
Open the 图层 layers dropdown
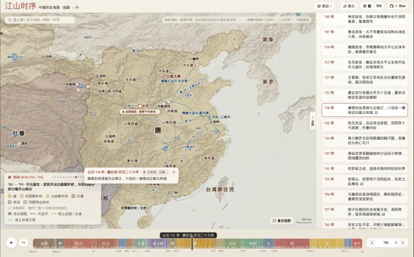325,6
